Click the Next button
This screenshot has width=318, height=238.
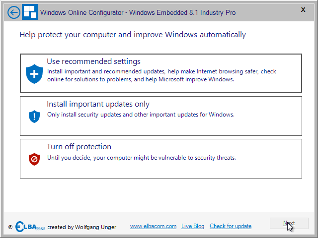tap(289, 223)
